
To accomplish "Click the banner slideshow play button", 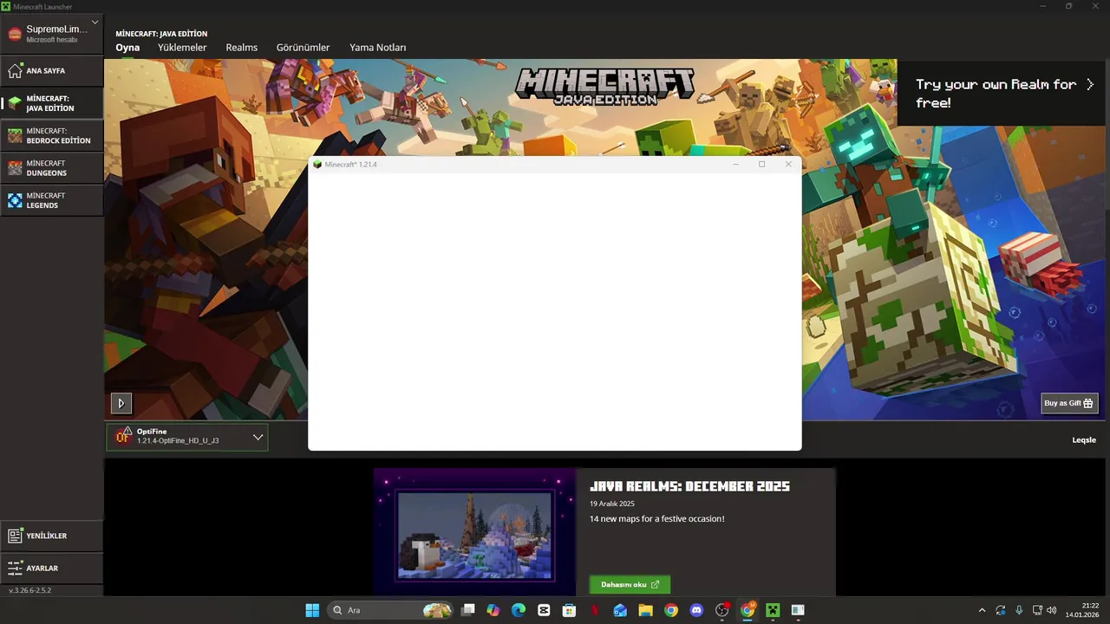I will pyautogui.click(x=121, y=403).
